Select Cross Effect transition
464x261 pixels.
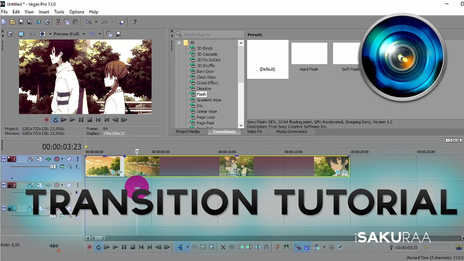[207, 83]
